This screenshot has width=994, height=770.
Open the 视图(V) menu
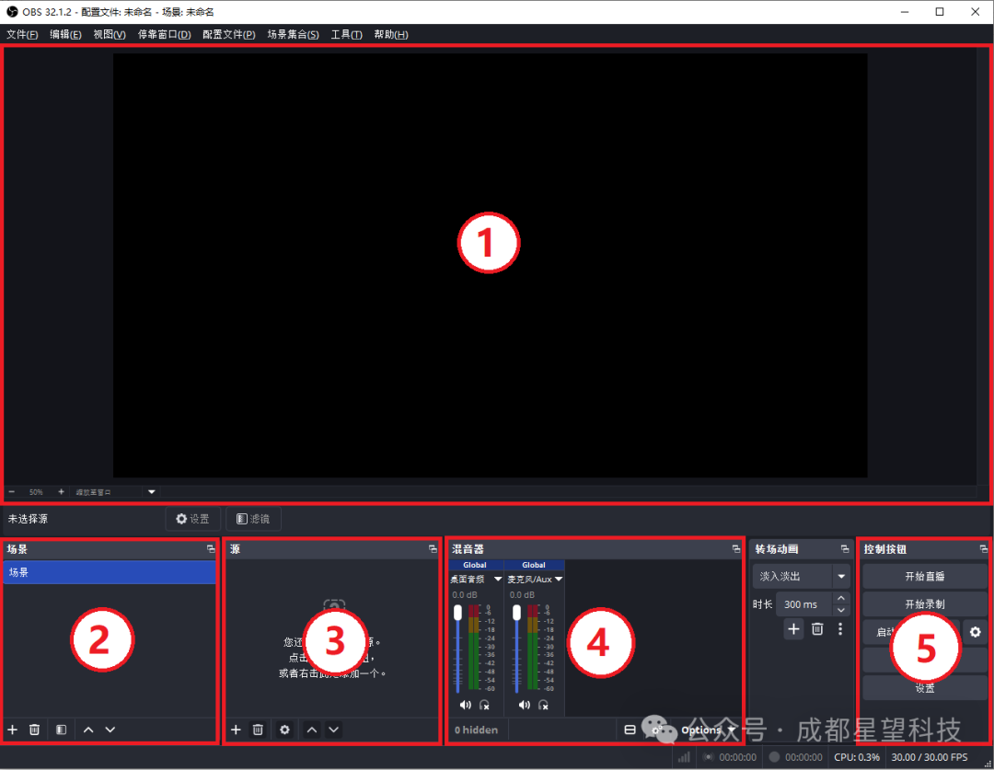110,34
